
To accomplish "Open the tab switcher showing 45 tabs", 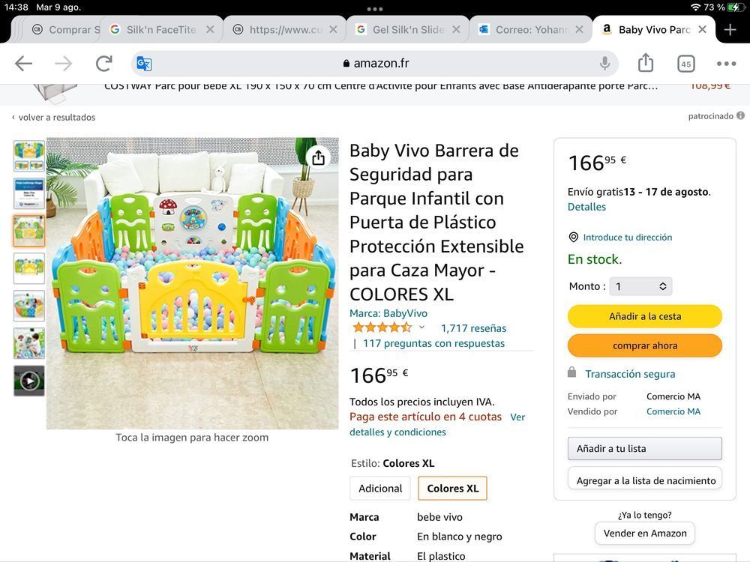I will pos(686,64).
